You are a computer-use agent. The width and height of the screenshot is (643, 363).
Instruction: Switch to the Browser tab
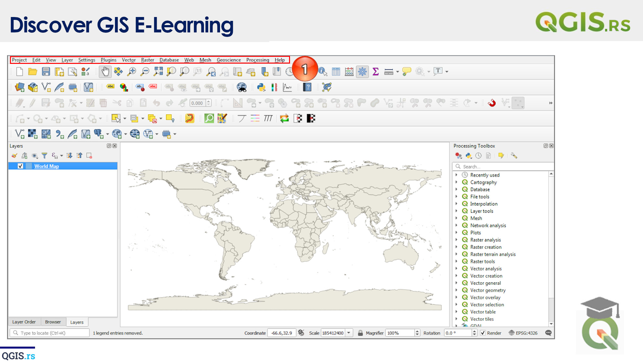(53, 322)
